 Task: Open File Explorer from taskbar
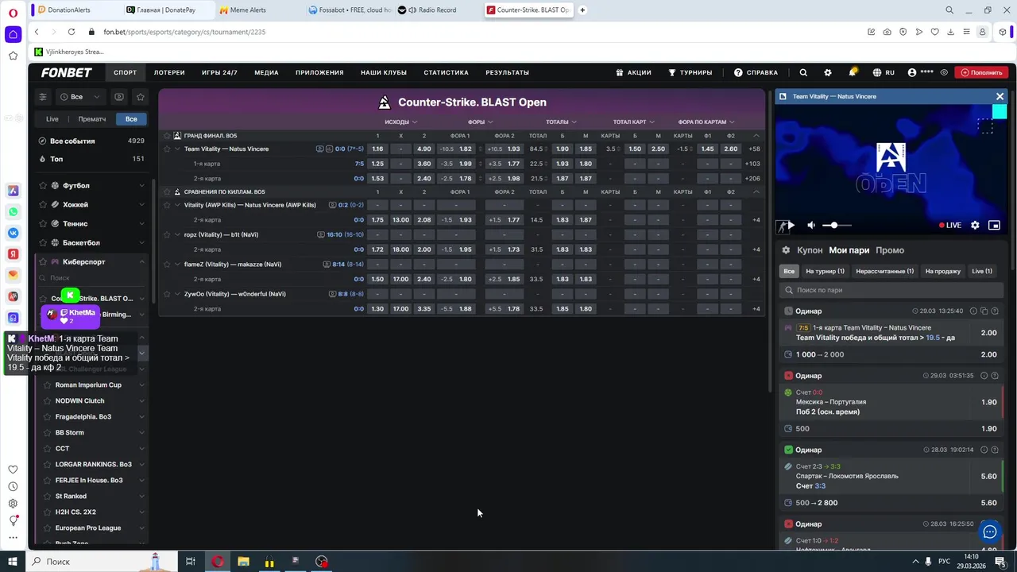[x=243, y=562]
